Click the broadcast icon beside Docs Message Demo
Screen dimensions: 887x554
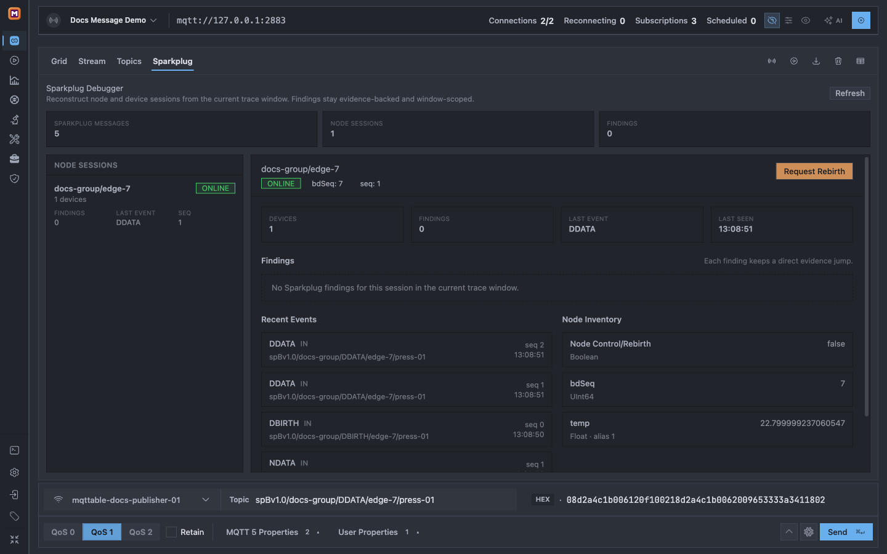[54, 20]
